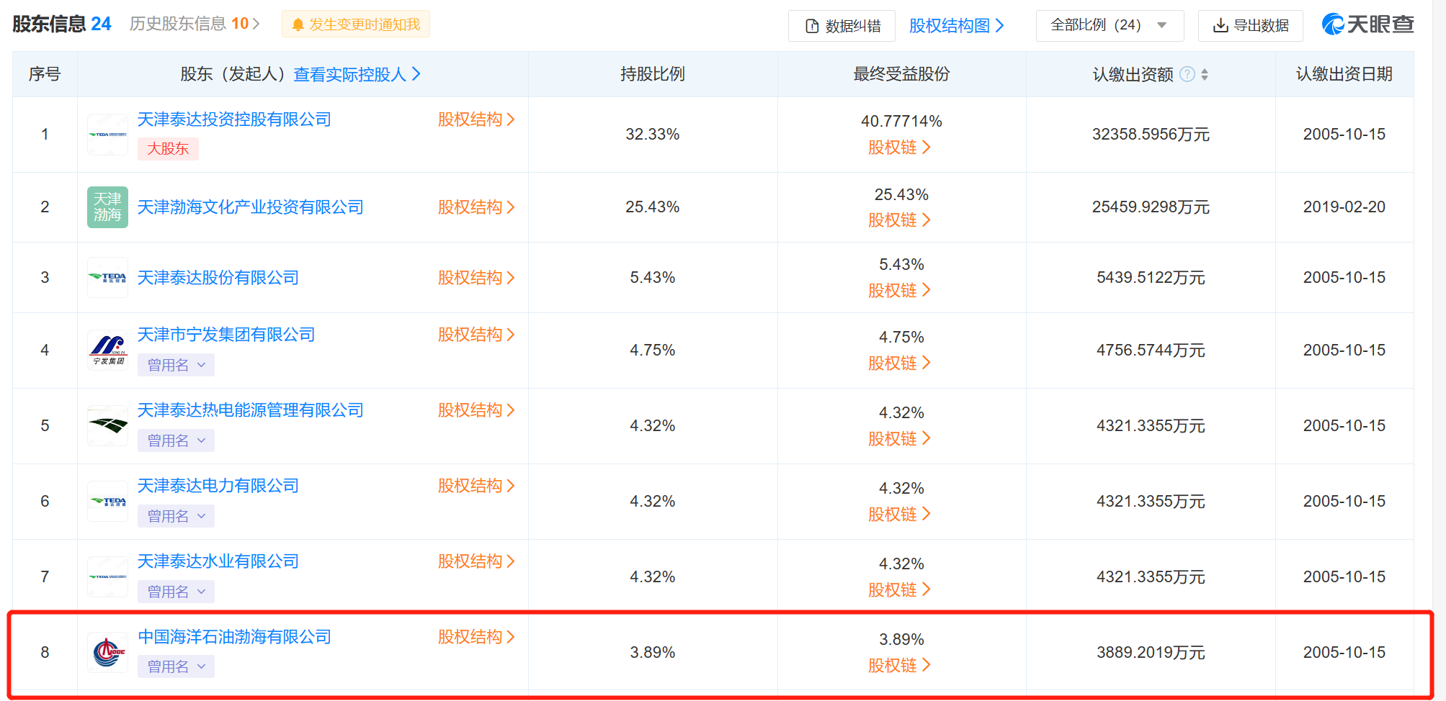Click the 天津泰达热电能源管理 company logo
Viewport: 1446px width, 701px height.
coord(107,425)
